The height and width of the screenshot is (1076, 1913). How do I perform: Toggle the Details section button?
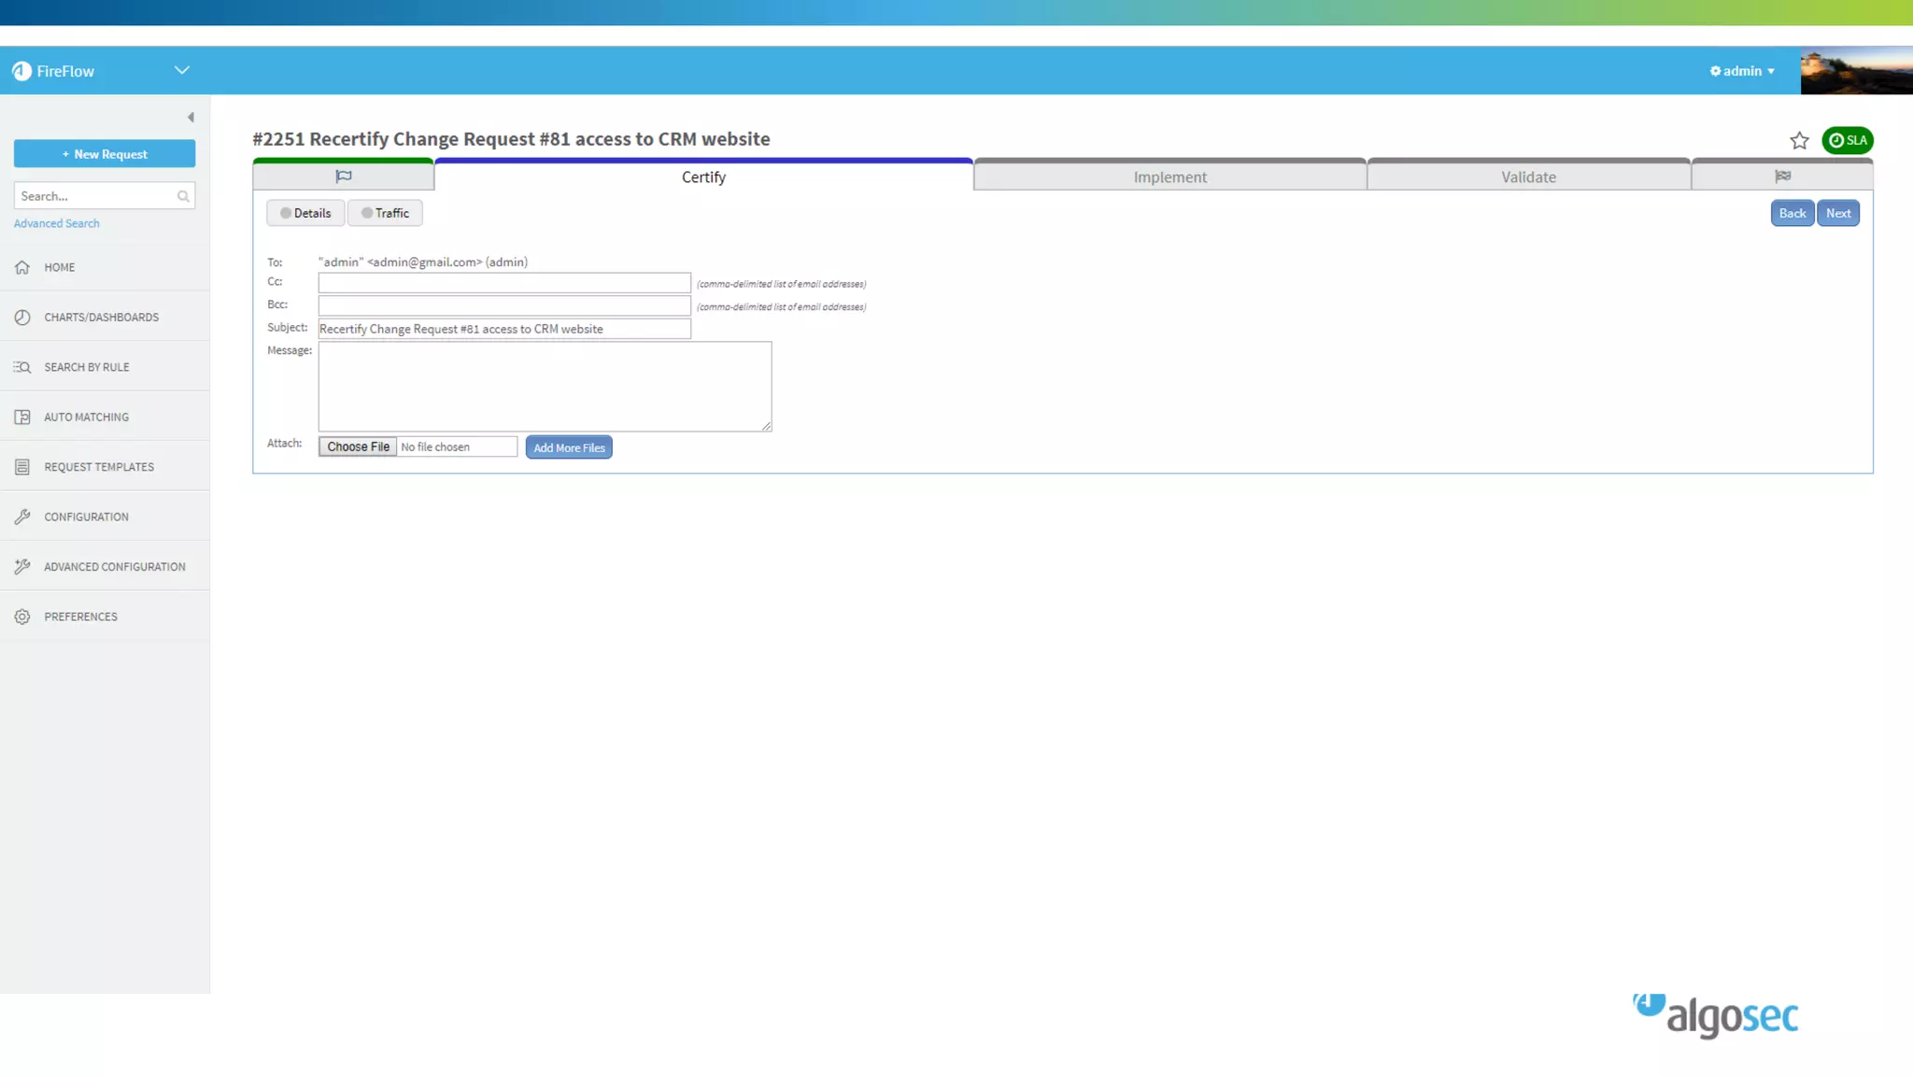coord(305,213)
